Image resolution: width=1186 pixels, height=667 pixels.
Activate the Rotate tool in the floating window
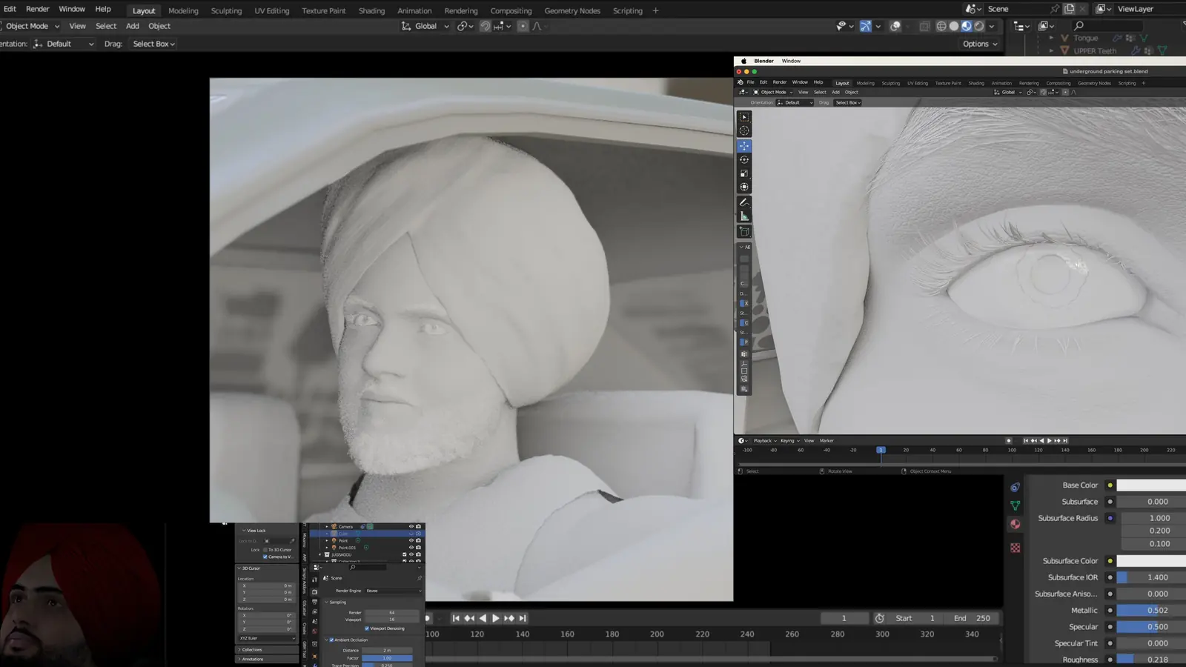(x=744, y=159)
